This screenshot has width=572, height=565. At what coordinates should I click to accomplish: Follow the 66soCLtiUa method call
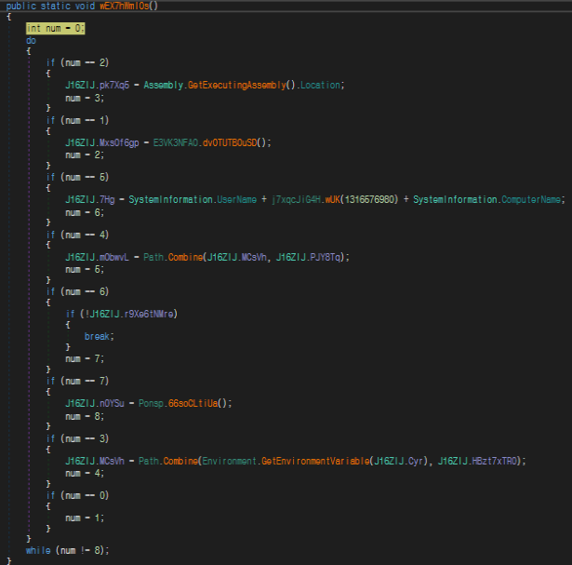[x=193, y=404]
